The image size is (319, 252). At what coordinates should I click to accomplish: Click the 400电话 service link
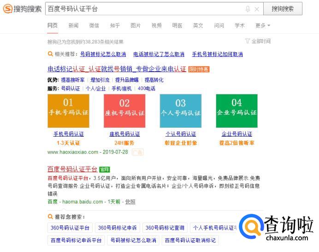coord(147,88)
